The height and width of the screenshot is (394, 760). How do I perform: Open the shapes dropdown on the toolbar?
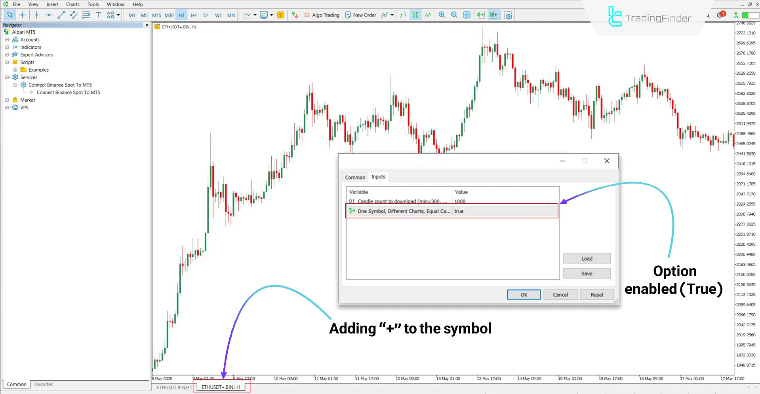click(x=118, y=15)
